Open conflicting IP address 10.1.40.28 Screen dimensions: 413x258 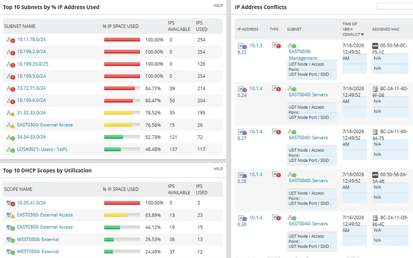point(250,178)
